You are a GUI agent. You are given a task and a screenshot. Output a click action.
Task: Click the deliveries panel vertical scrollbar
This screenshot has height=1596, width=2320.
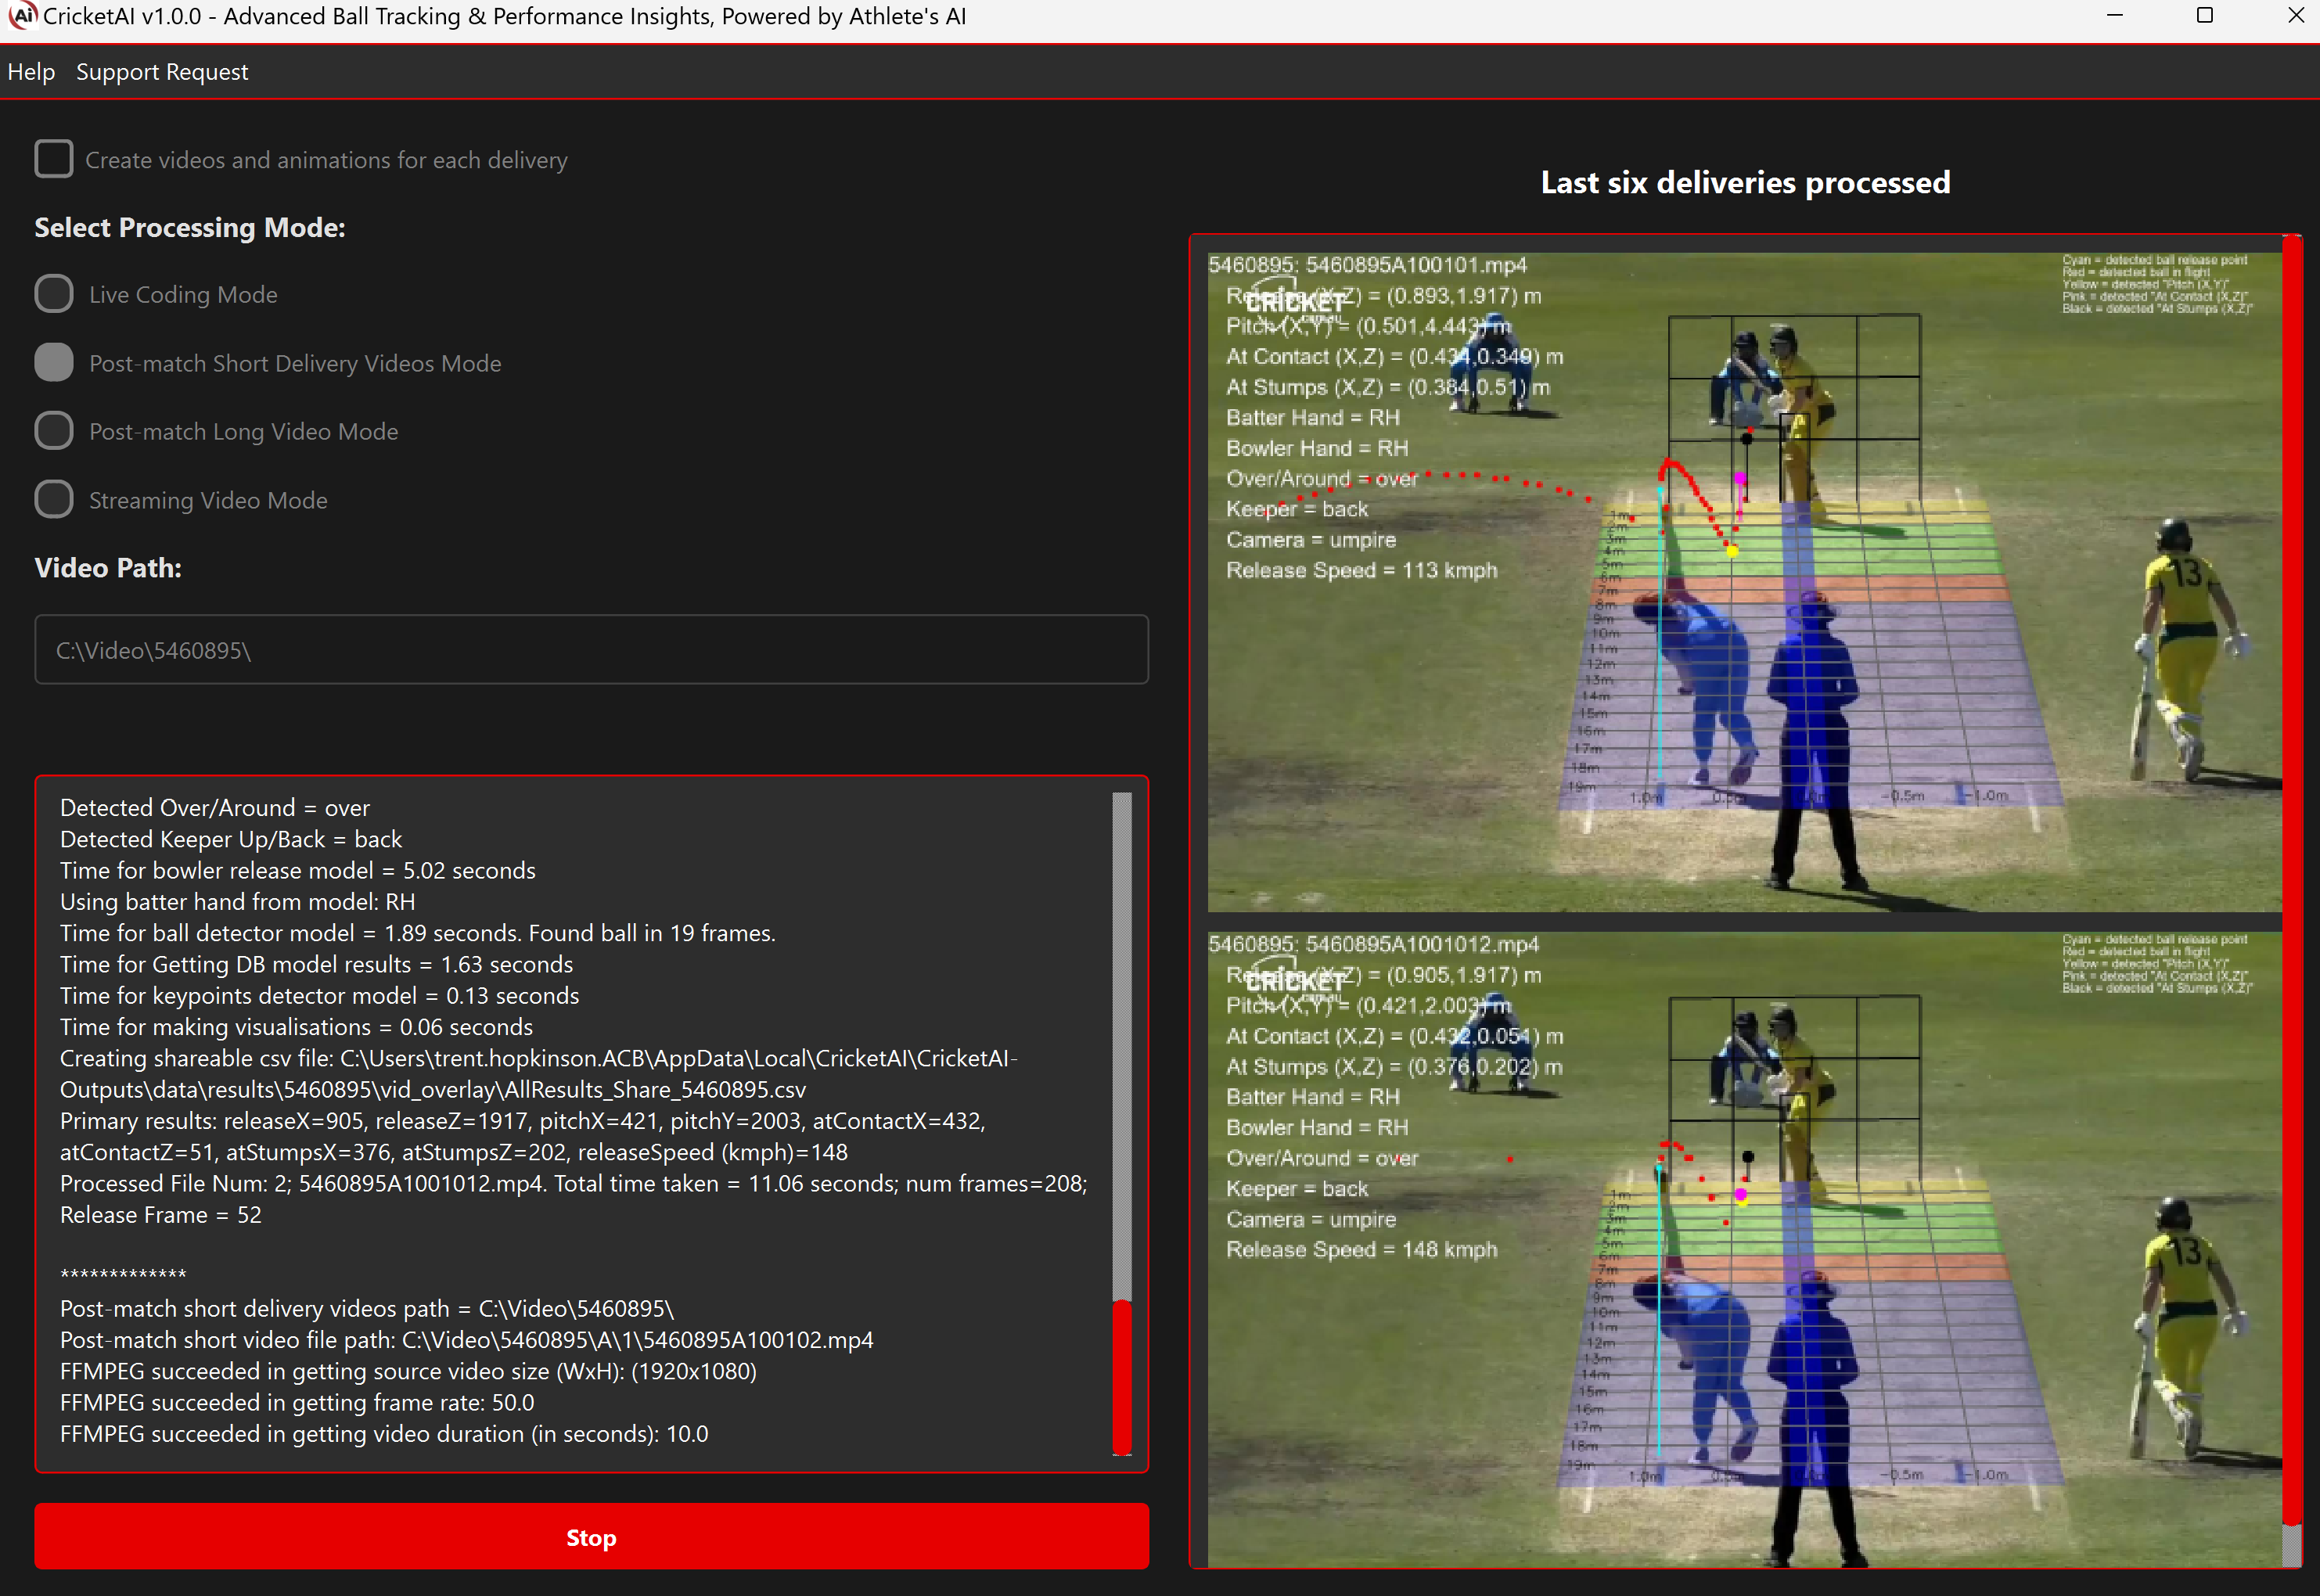click(2291, 880)
